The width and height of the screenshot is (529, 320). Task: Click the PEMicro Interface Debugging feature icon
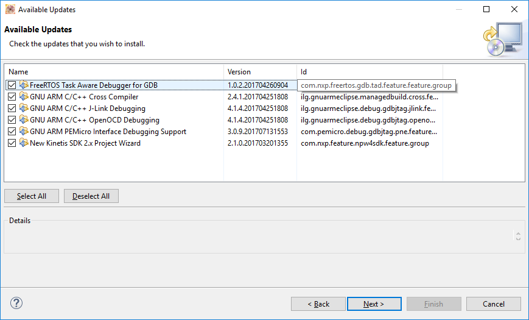[x=24, y=132]
